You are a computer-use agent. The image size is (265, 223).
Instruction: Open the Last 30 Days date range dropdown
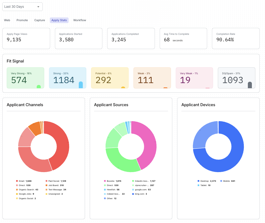(x=22, y=7)
